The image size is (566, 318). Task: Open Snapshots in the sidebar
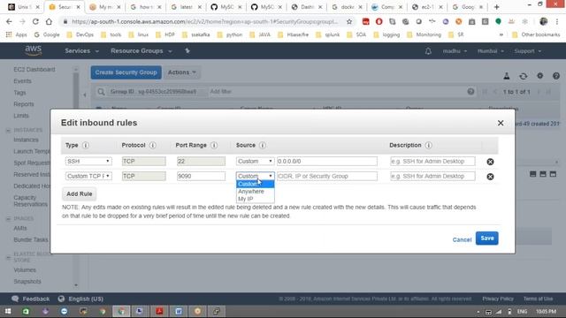point(27,282)
